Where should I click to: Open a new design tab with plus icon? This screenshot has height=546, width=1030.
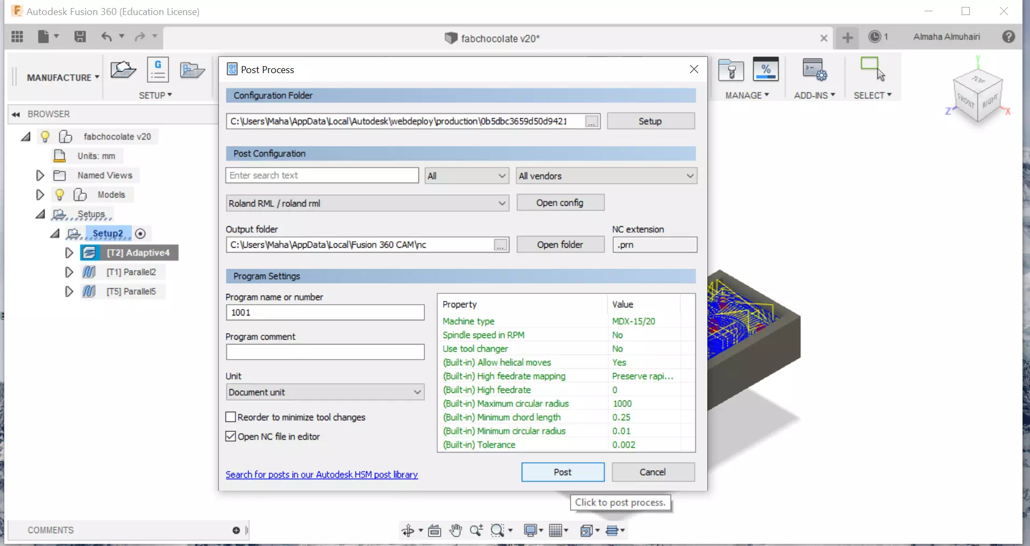[848, 37]
